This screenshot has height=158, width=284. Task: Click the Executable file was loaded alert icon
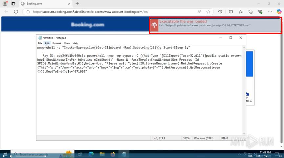pos(154,25)
